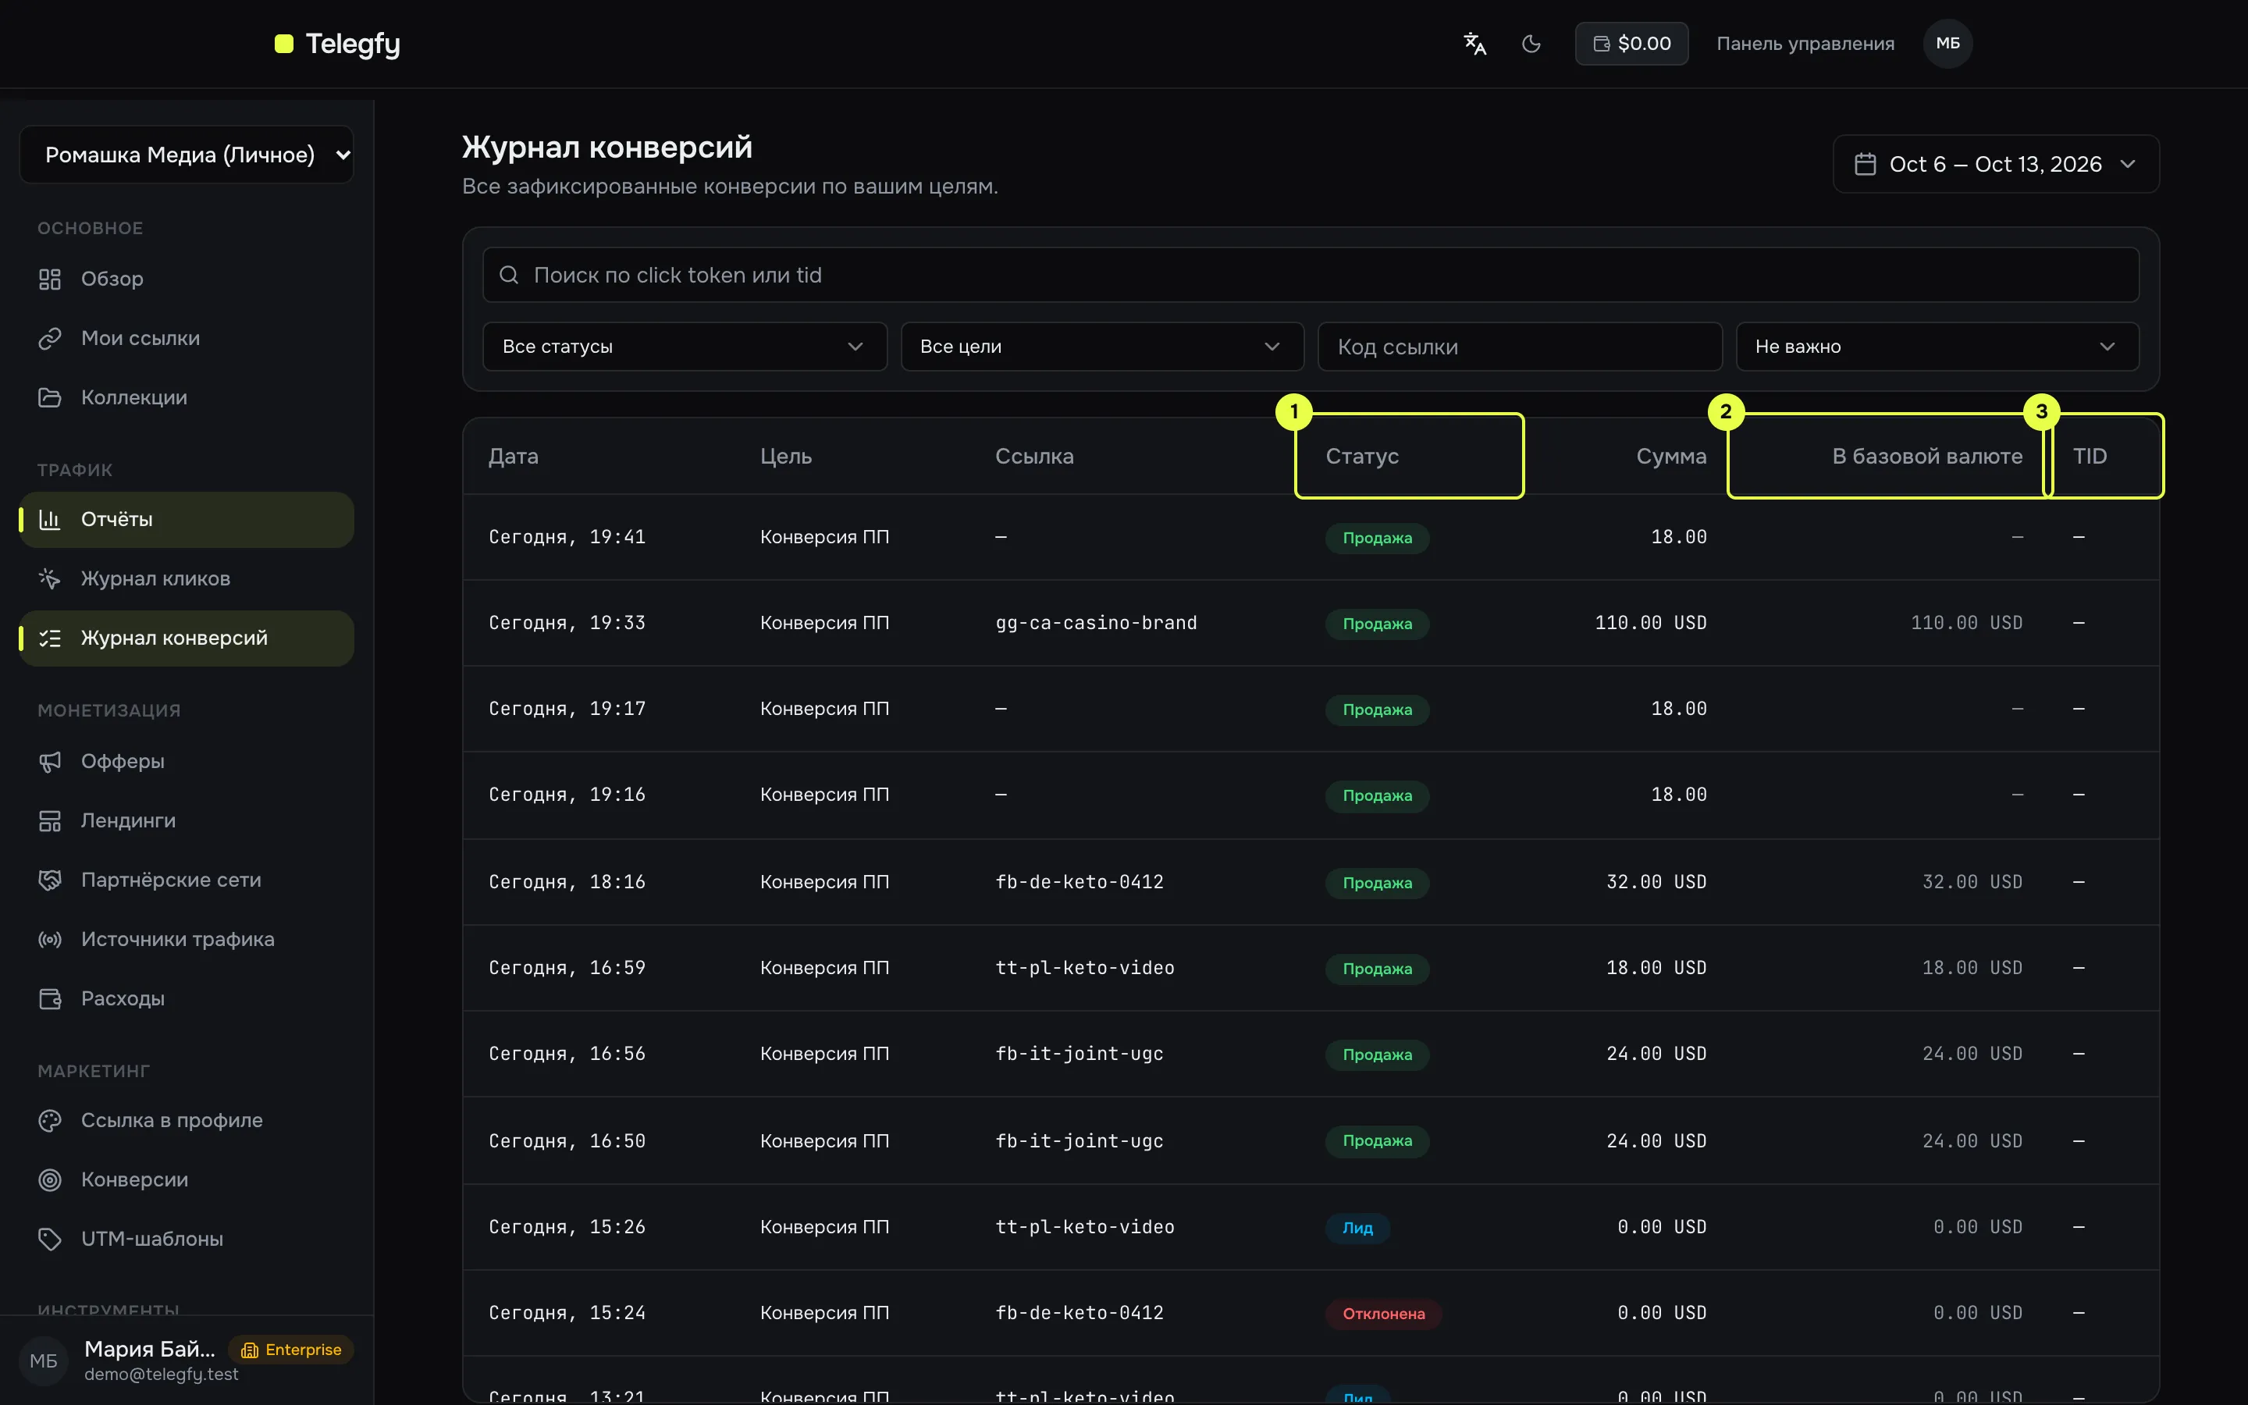Click the Enterprise plan badge
Image resolution: width=2248 pixels, height=1405 pixels.
(x=292, y=1350)
